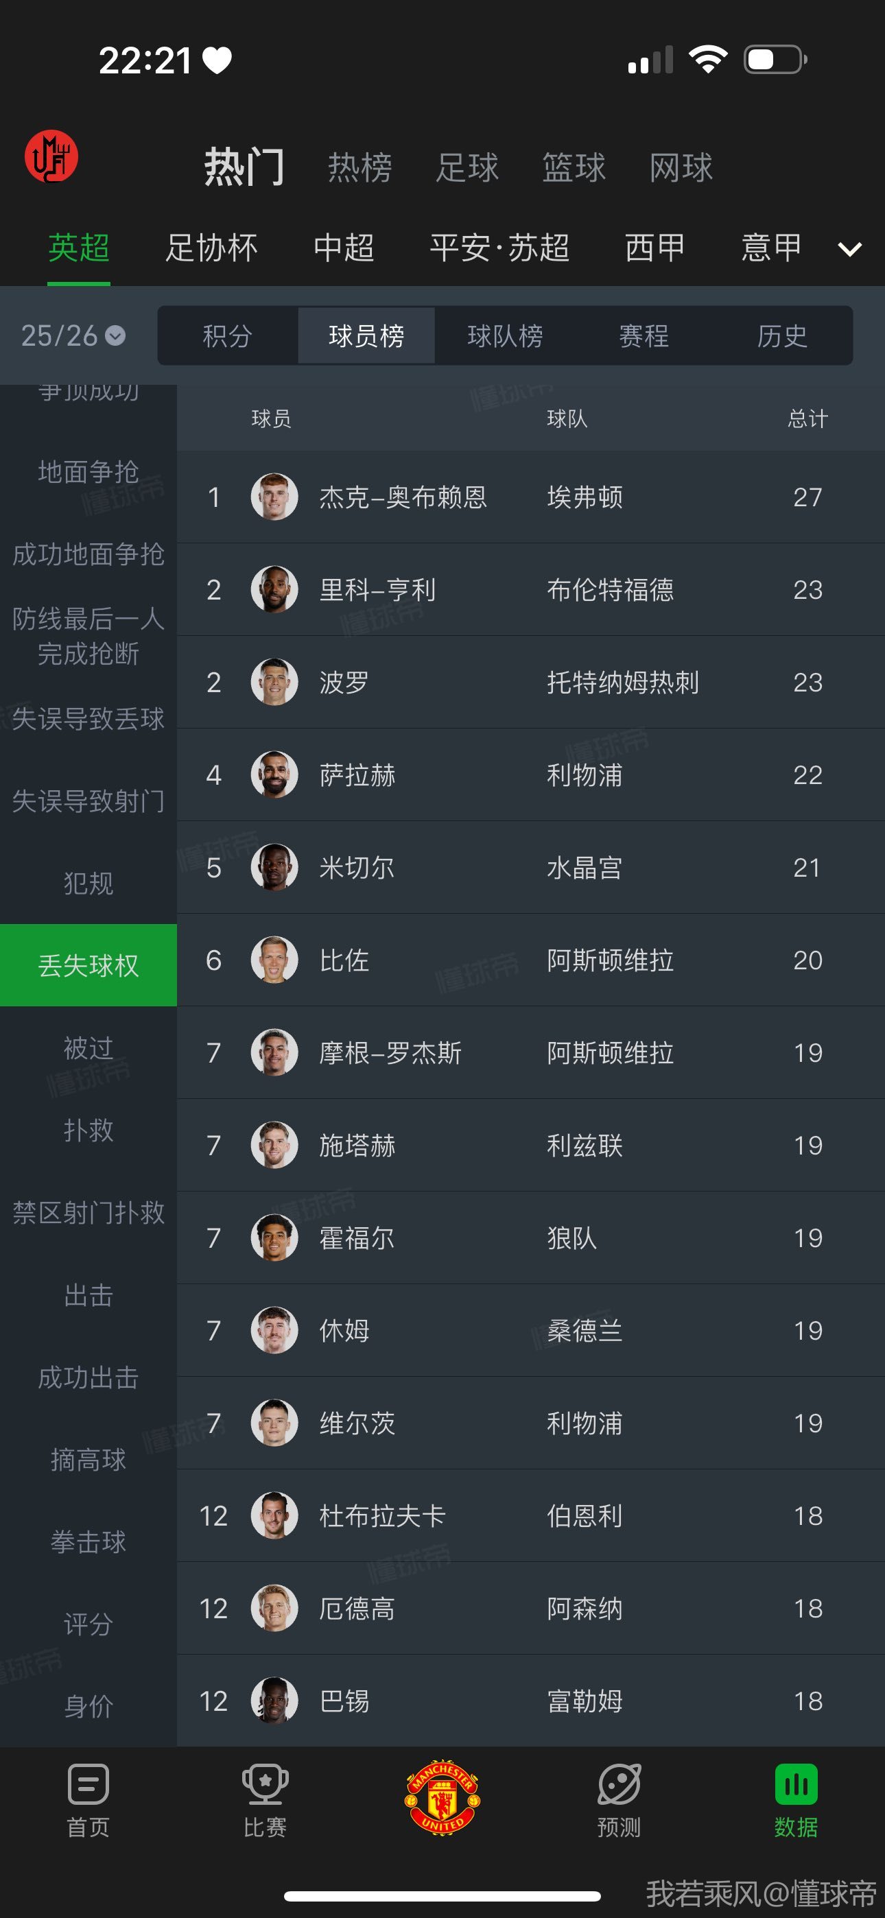Screen dimensions: 885x1918
Task: Open 托特纳姆热刺 team link
Action: [623, 682]
